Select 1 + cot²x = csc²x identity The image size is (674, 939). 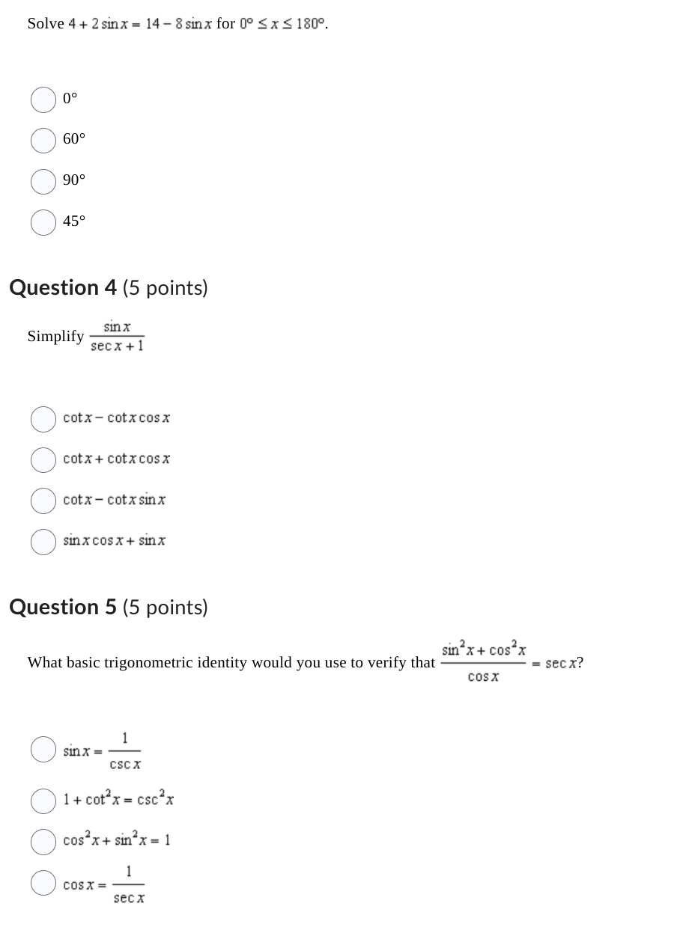click(x=43, y=801)
